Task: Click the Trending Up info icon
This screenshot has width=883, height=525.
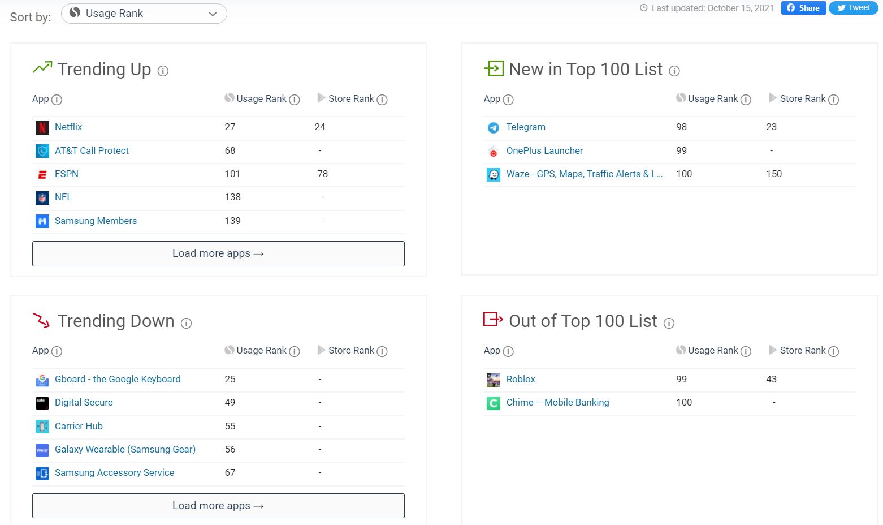Action: click(x=163, y=71)
